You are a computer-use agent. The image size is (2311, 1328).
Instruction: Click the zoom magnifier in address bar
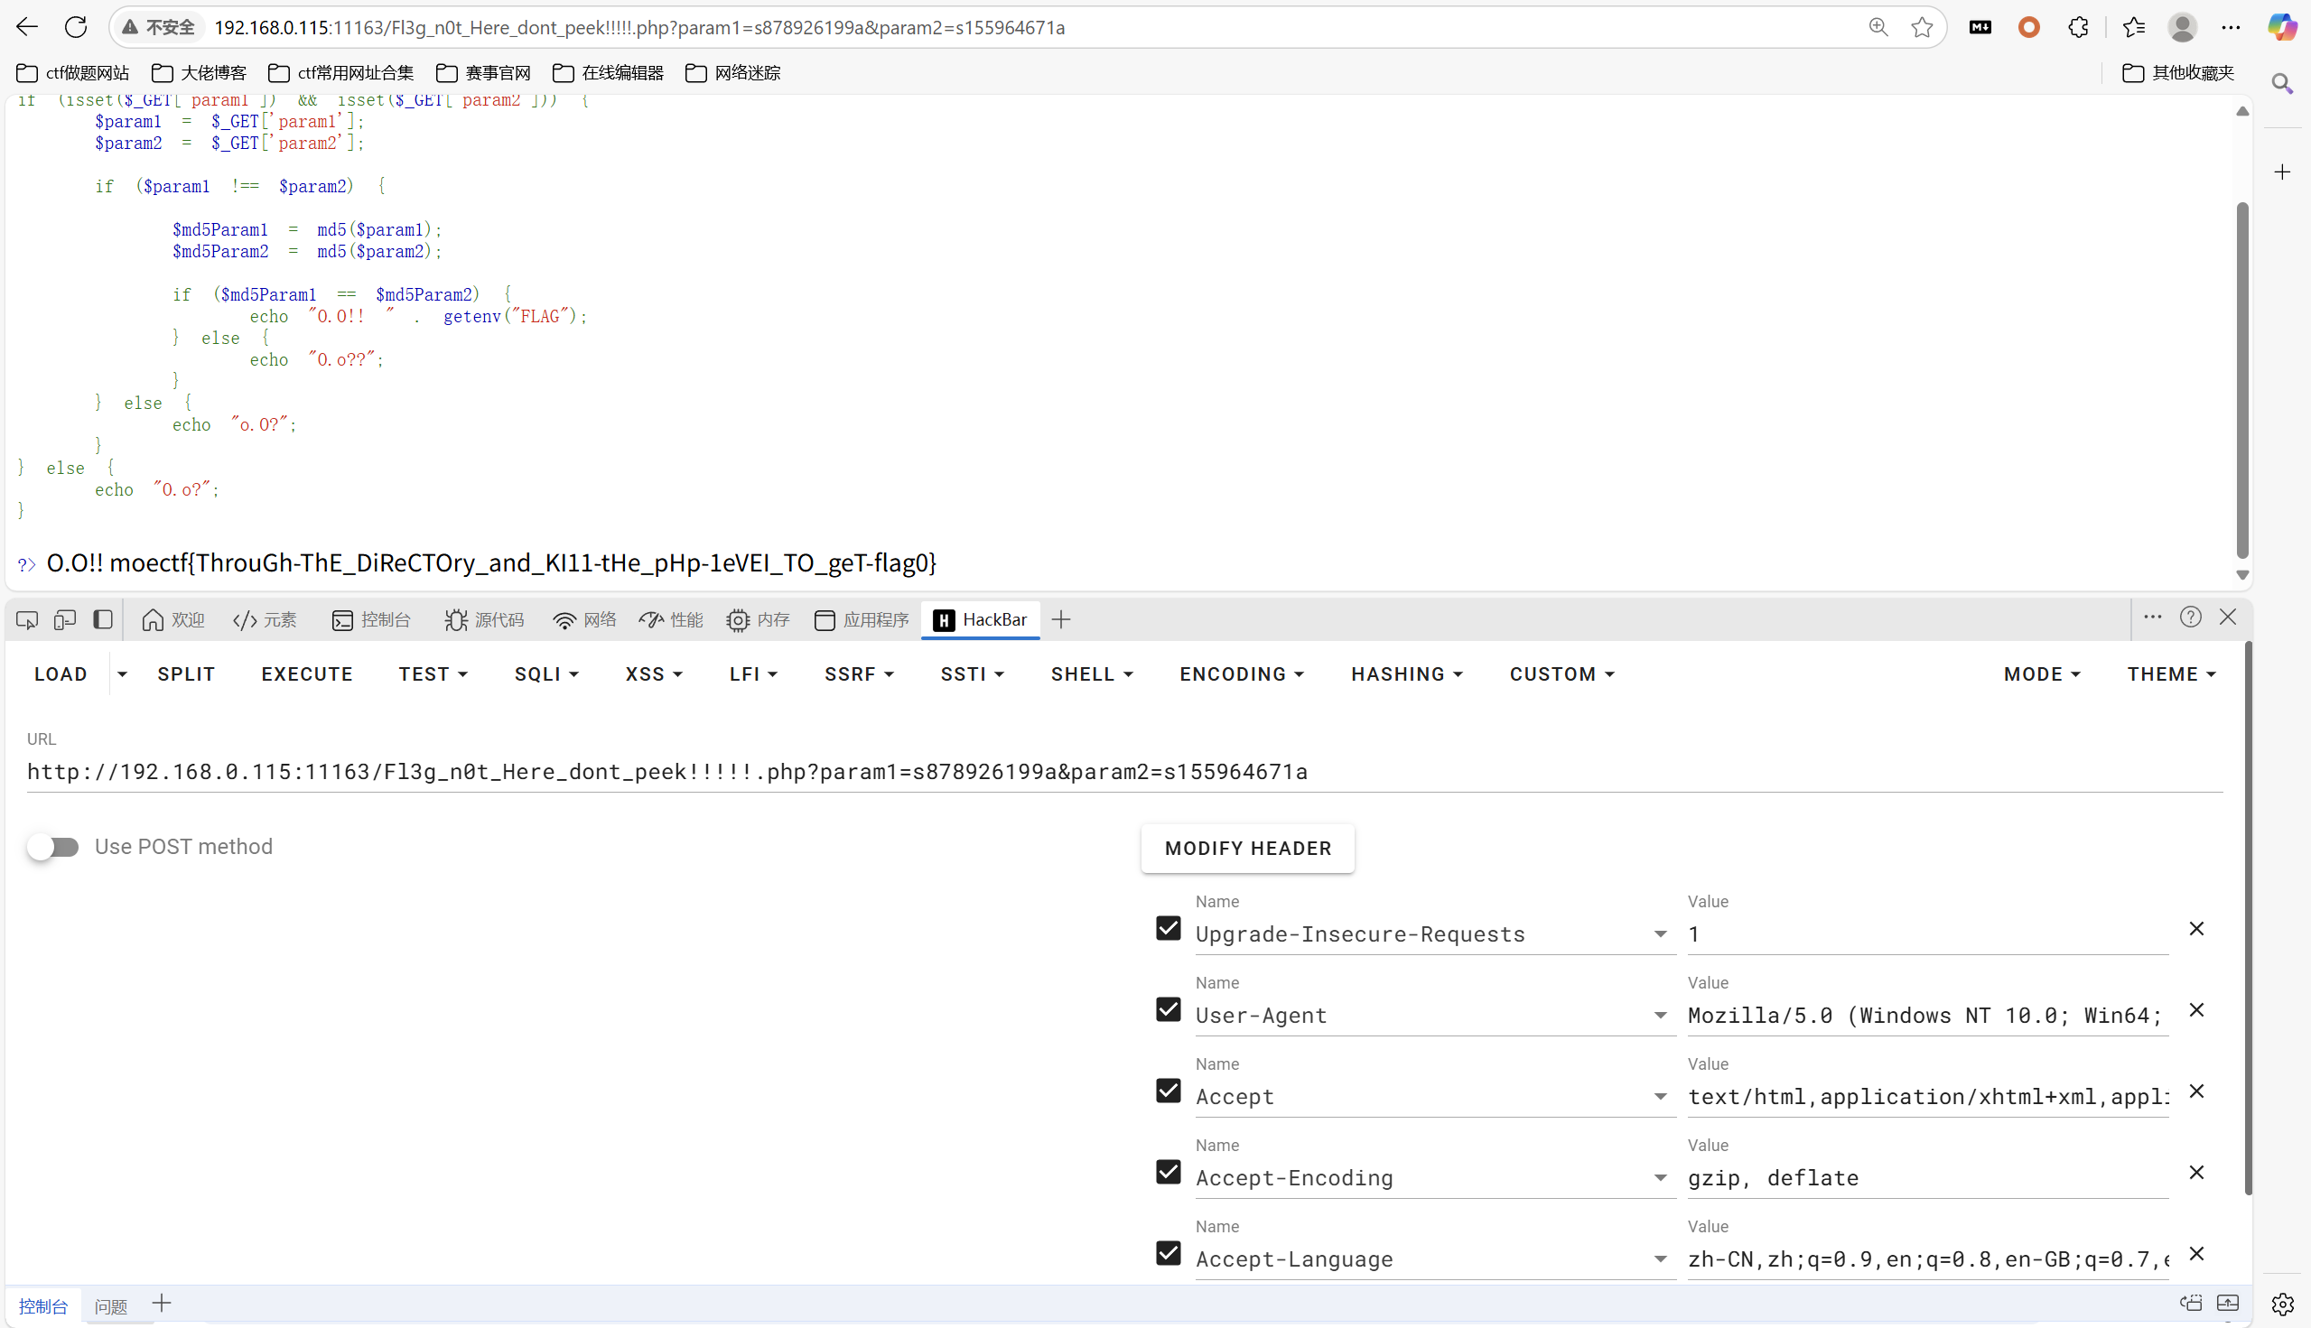1878,27
